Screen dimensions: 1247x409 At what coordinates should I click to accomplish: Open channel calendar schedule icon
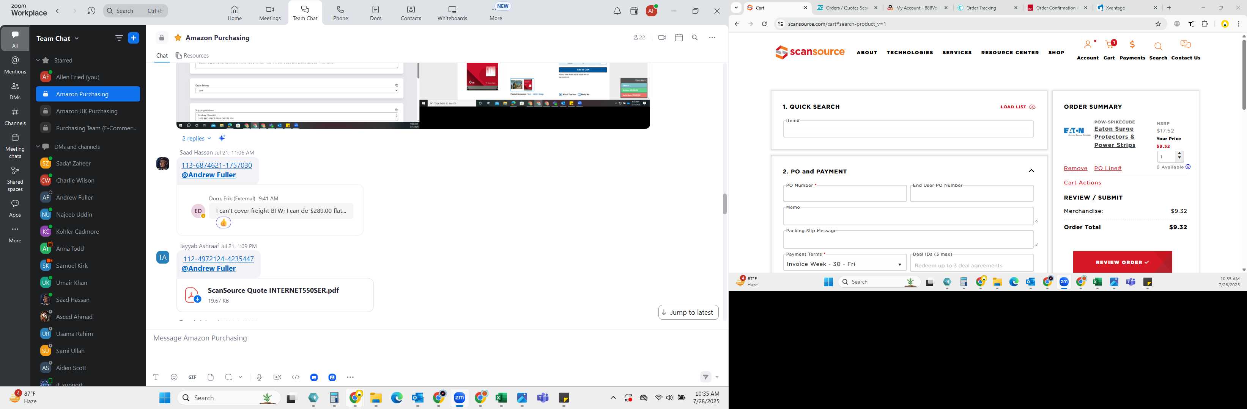(x=679, y=37)
